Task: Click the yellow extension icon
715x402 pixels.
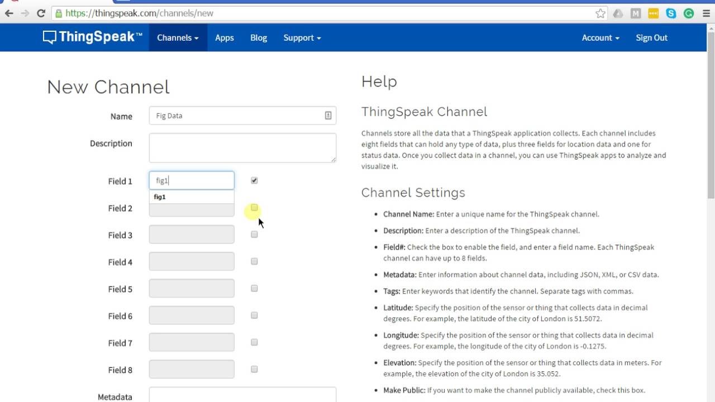Action: pos(654,13)
